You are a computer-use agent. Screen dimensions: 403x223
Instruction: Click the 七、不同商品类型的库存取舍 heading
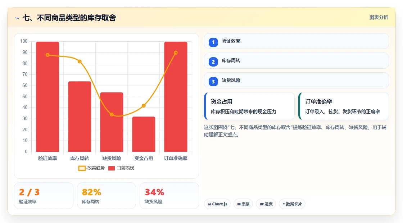click(x=69, y=18)
